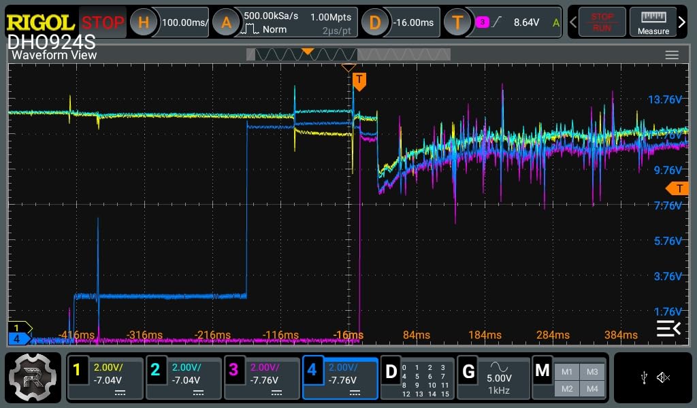Toggle the muted speaker sound icon
Image resolution: width=697 pixels, height=408 pixels.
663,378
